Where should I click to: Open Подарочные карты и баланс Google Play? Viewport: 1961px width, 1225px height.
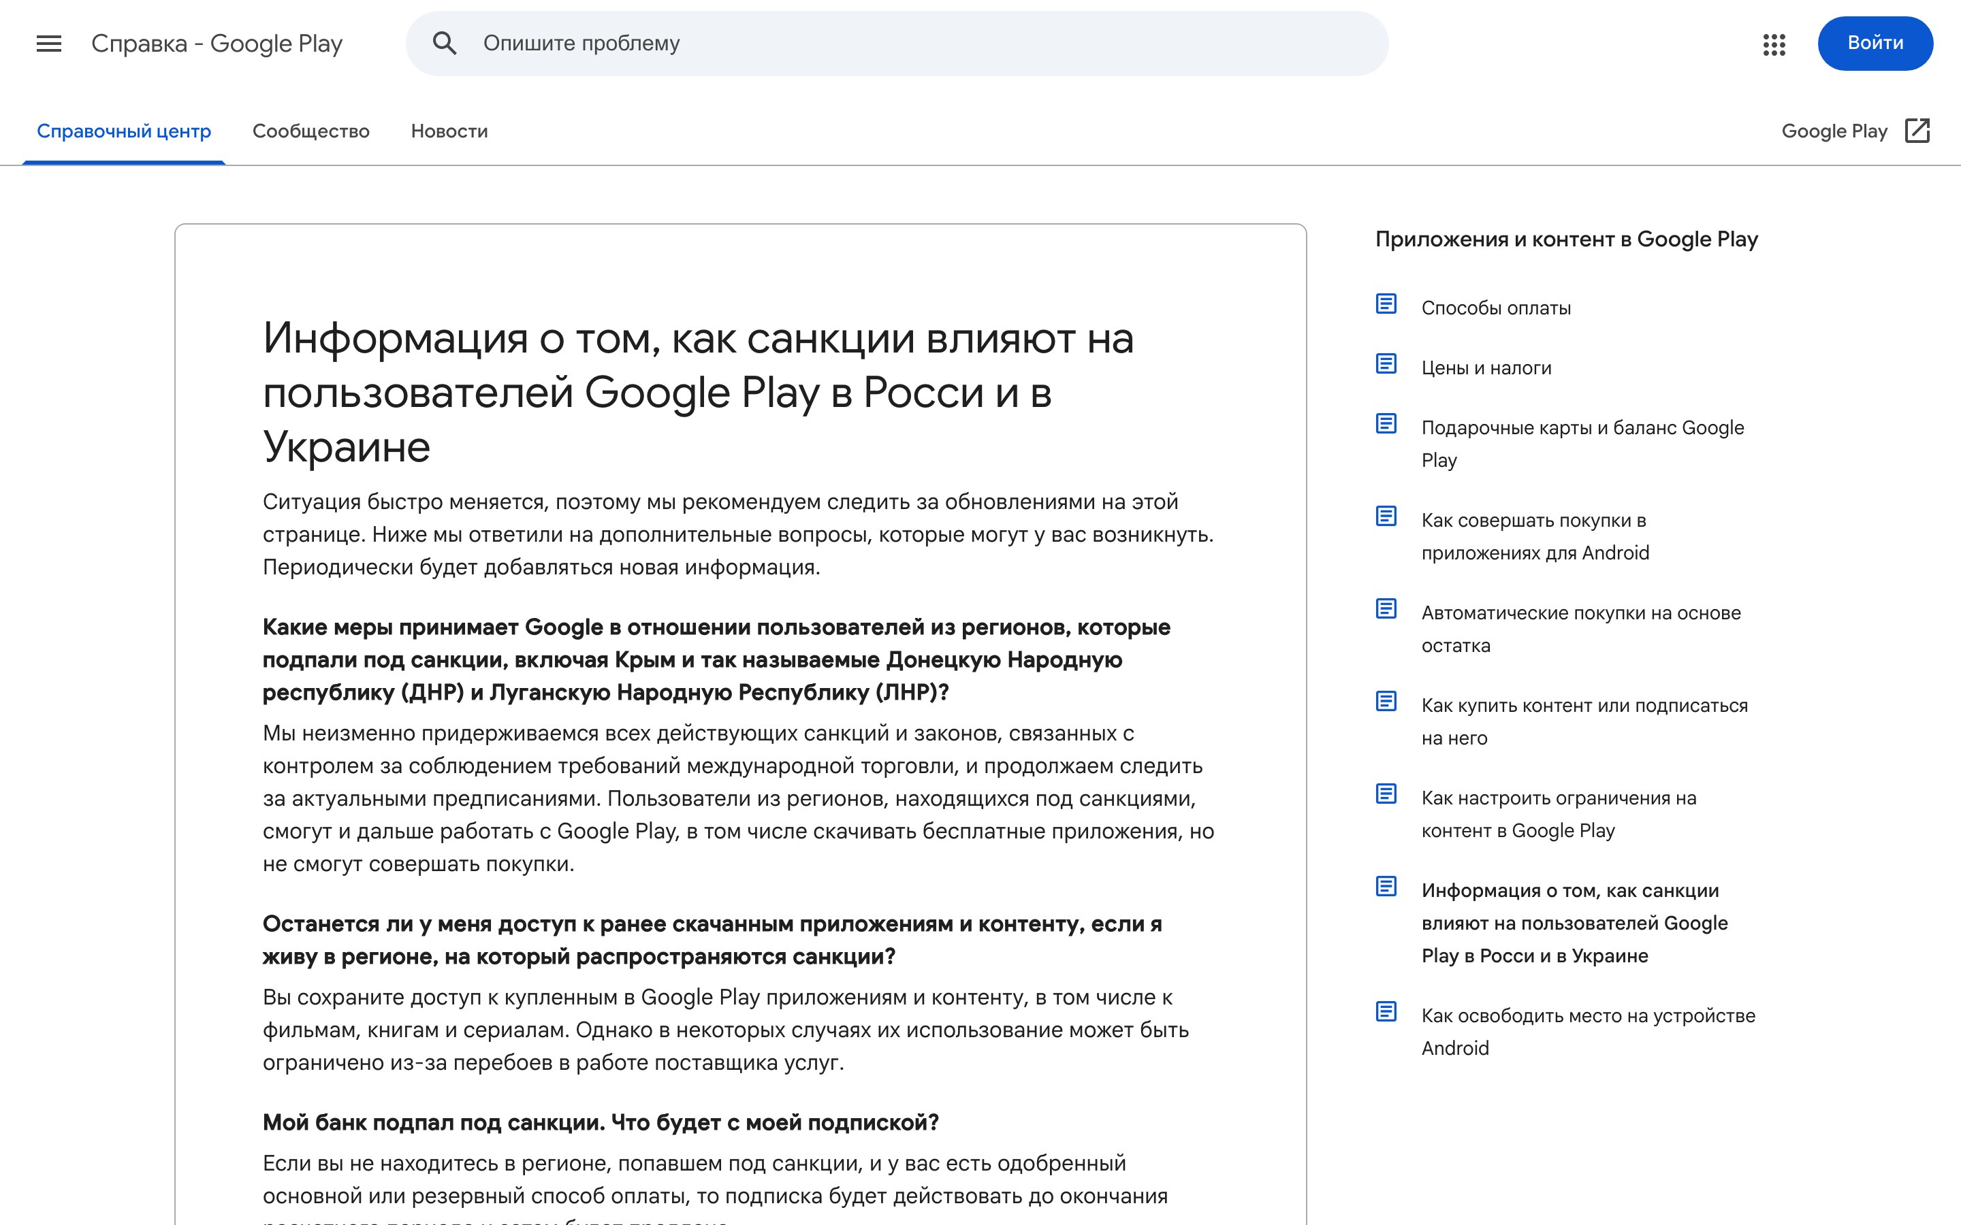click(x=1582, y=444)
